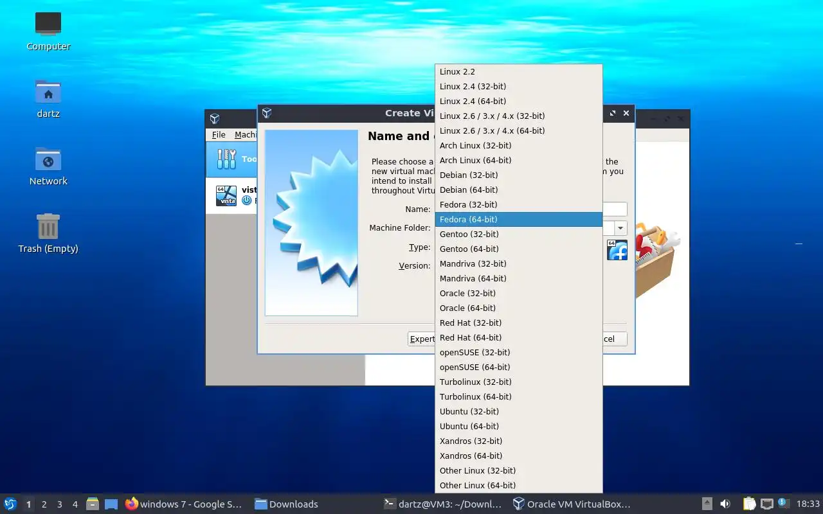Choose Ubuntu (64-bit) from list
This screenshot has width=823, height=514.
coord(519,426)
